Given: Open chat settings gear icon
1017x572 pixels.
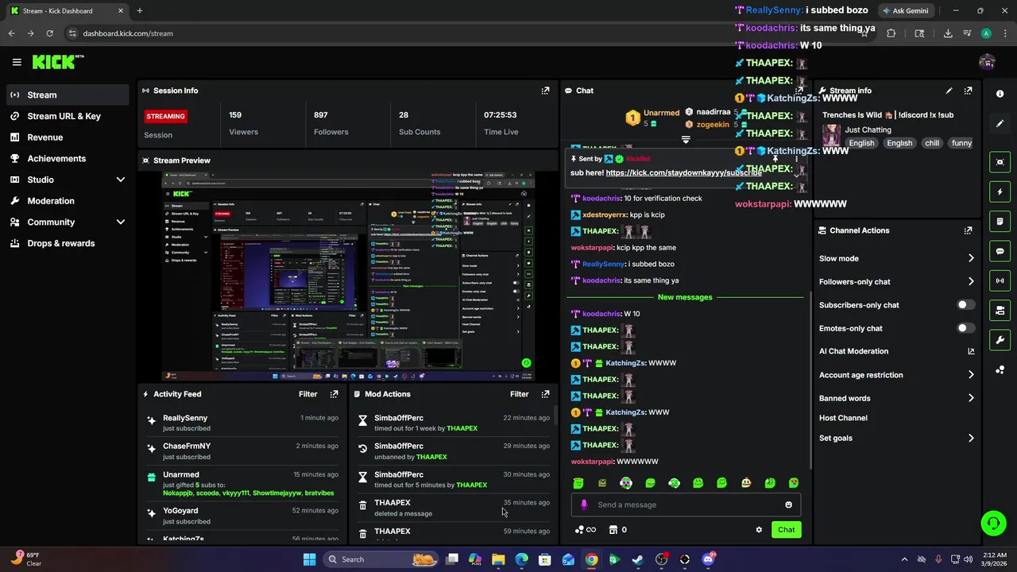Looking at the screenshot, I should click(759, 530).
